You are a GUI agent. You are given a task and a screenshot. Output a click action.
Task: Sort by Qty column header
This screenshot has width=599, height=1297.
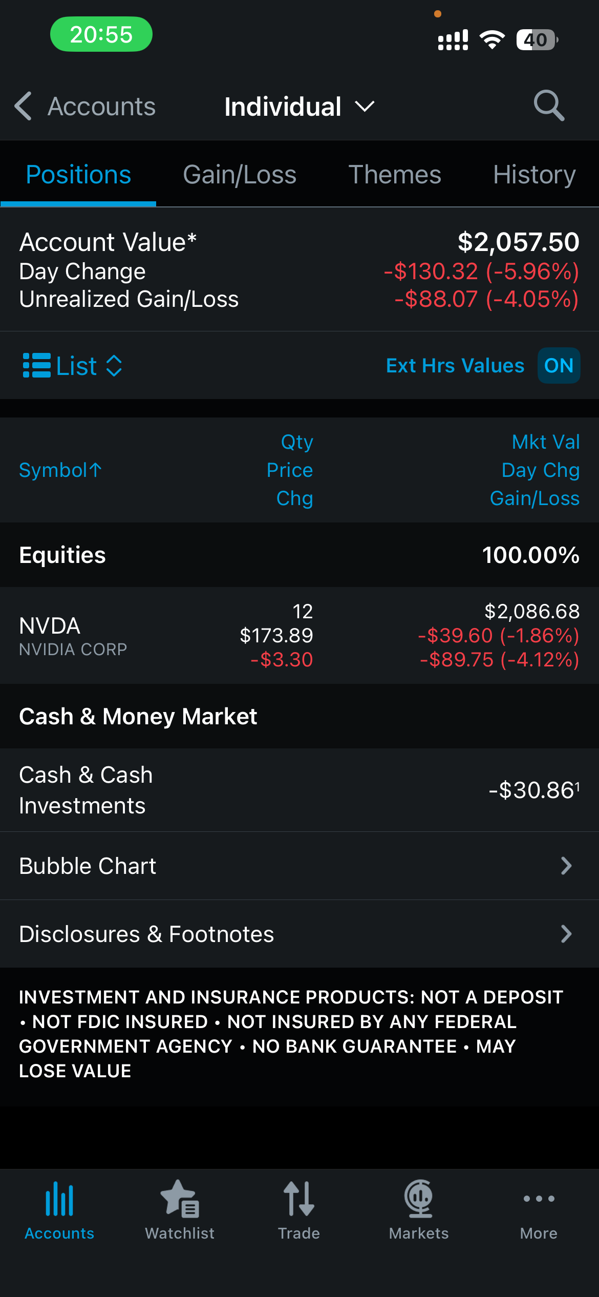[x=297, y=442]
